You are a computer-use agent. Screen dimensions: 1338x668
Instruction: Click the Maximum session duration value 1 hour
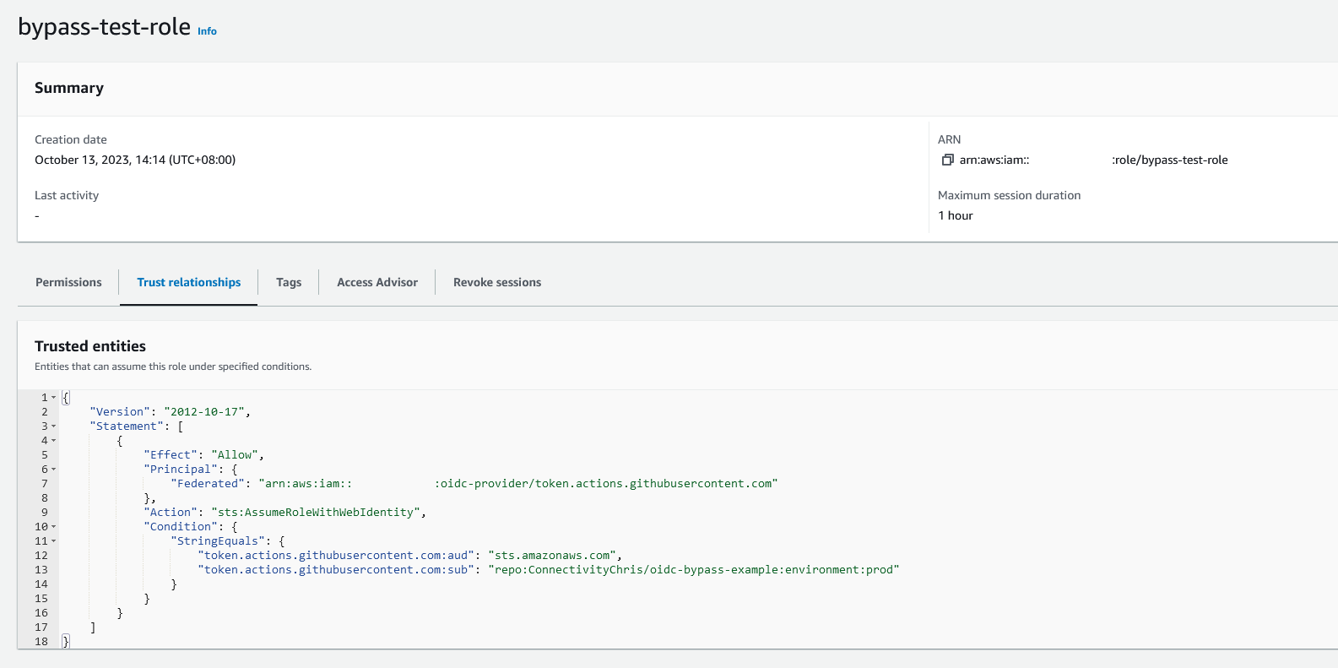[x=956, y=215]
